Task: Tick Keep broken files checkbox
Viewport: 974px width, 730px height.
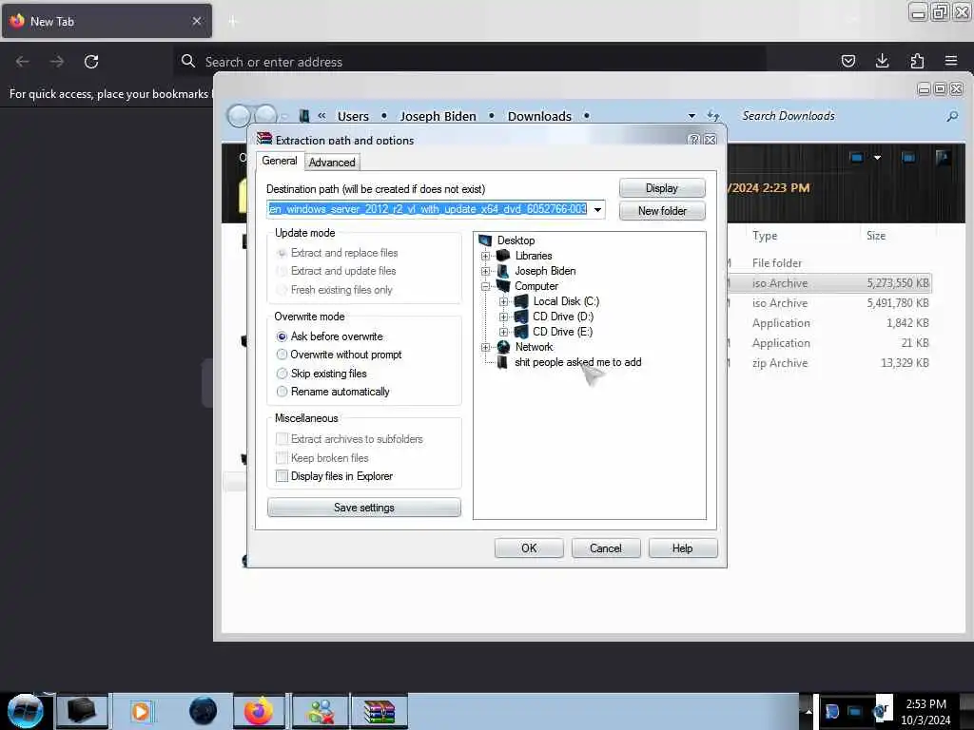Action: coord(282,458)
